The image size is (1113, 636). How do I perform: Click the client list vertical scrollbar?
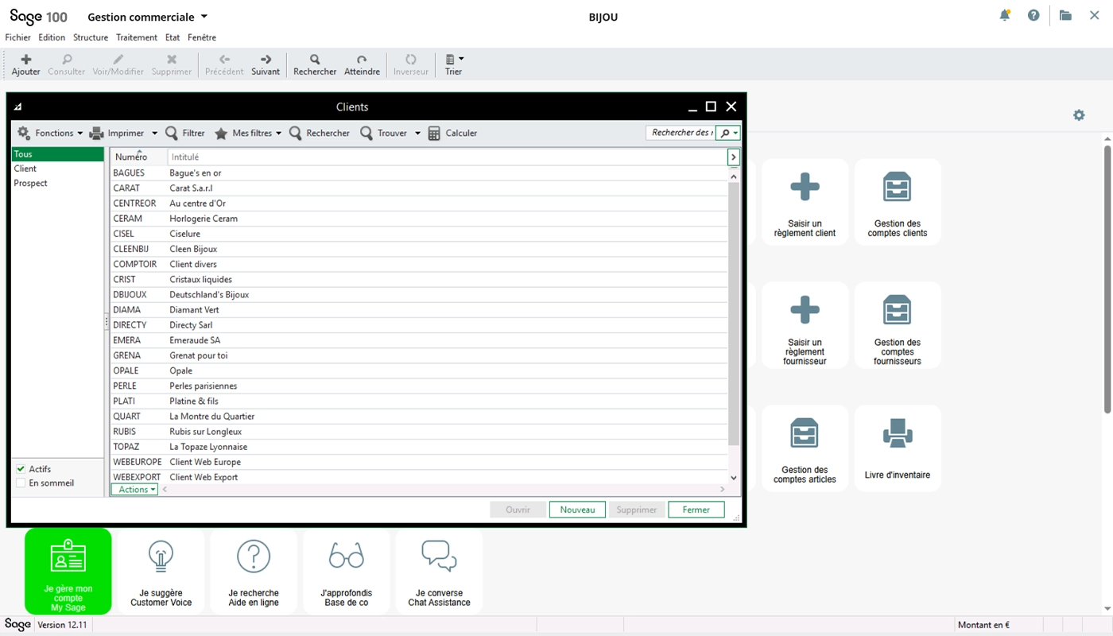(x=734, y=314)
